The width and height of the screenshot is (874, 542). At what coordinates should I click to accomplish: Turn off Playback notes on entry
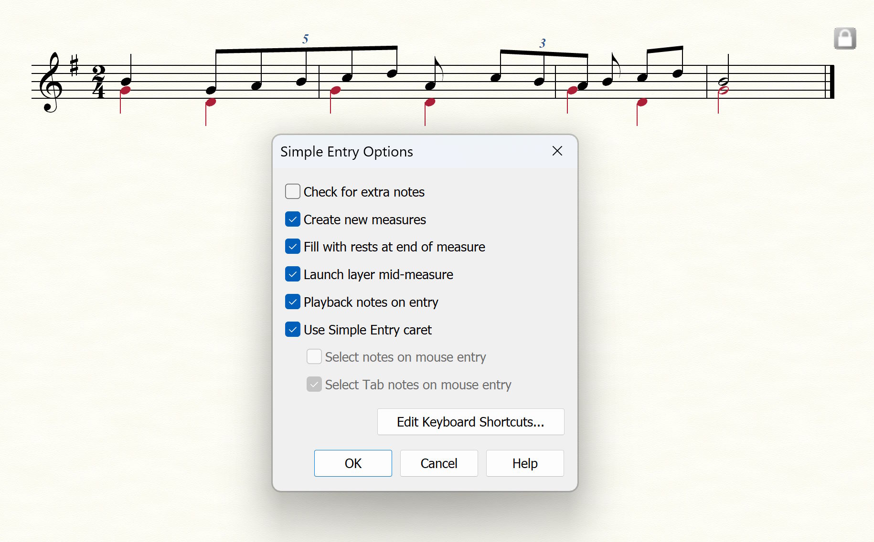(x=293, y=302)
